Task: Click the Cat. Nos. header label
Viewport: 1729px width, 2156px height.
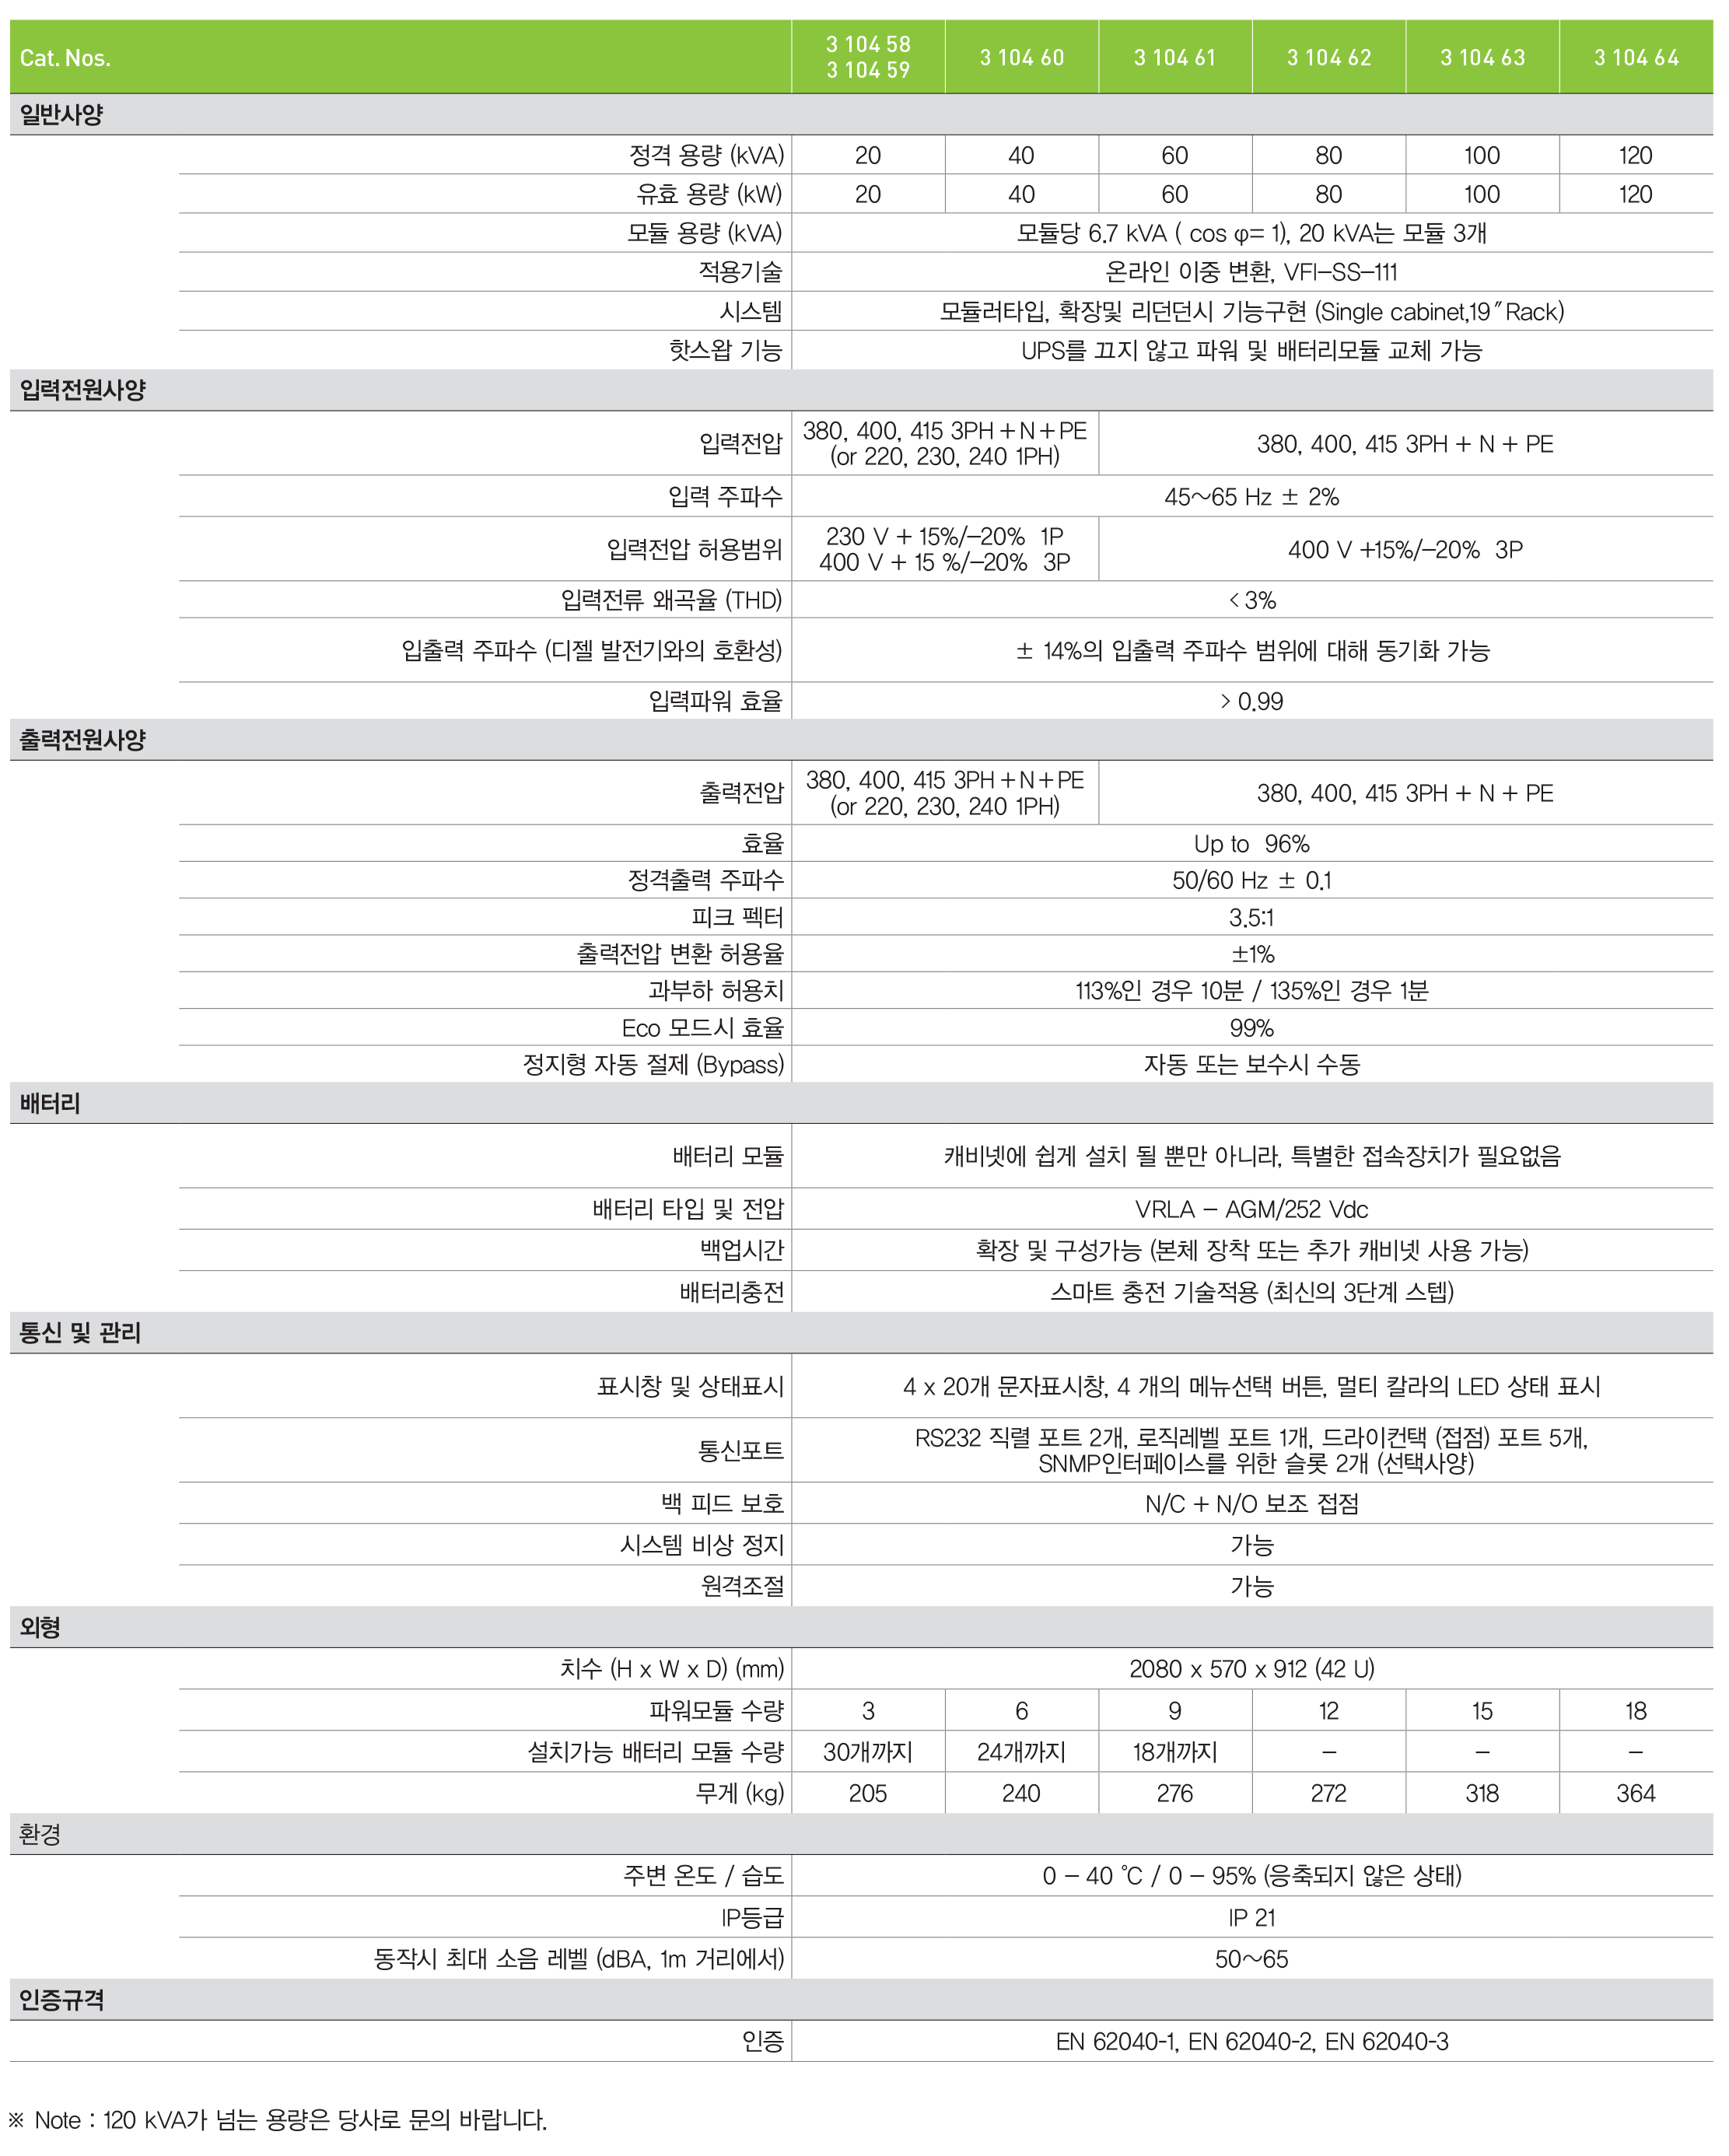Action: click(65, 58)
